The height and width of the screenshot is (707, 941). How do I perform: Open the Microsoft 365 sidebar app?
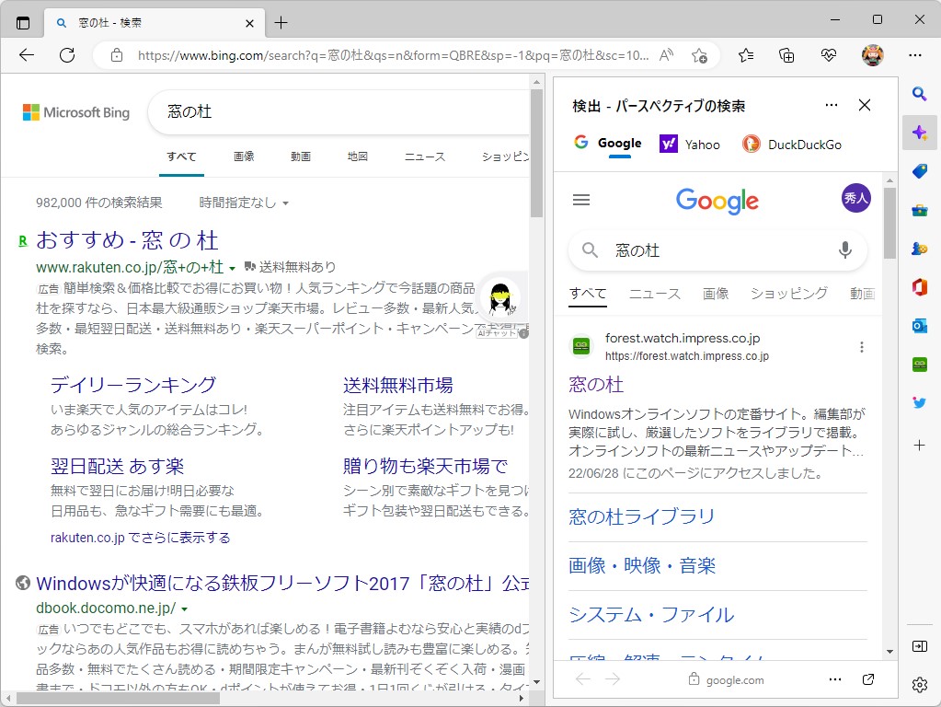(x=920, y=286)
